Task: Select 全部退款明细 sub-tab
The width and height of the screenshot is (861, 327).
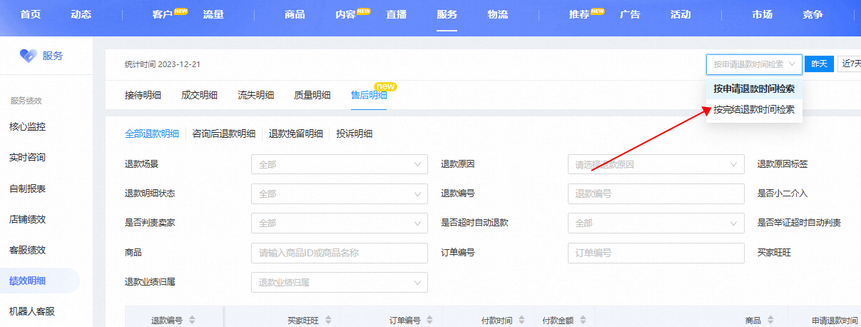Action: [152, 134]
